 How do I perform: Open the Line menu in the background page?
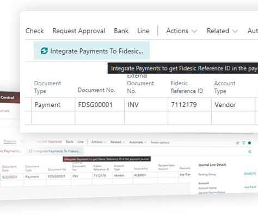[81, 142]
